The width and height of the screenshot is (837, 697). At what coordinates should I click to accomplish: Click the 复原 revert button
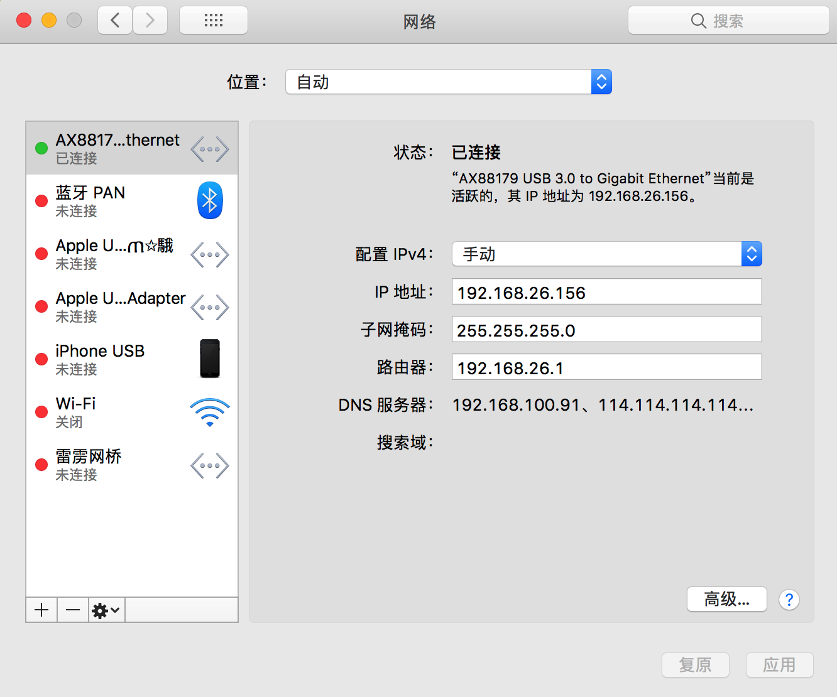tap(695, 665)
